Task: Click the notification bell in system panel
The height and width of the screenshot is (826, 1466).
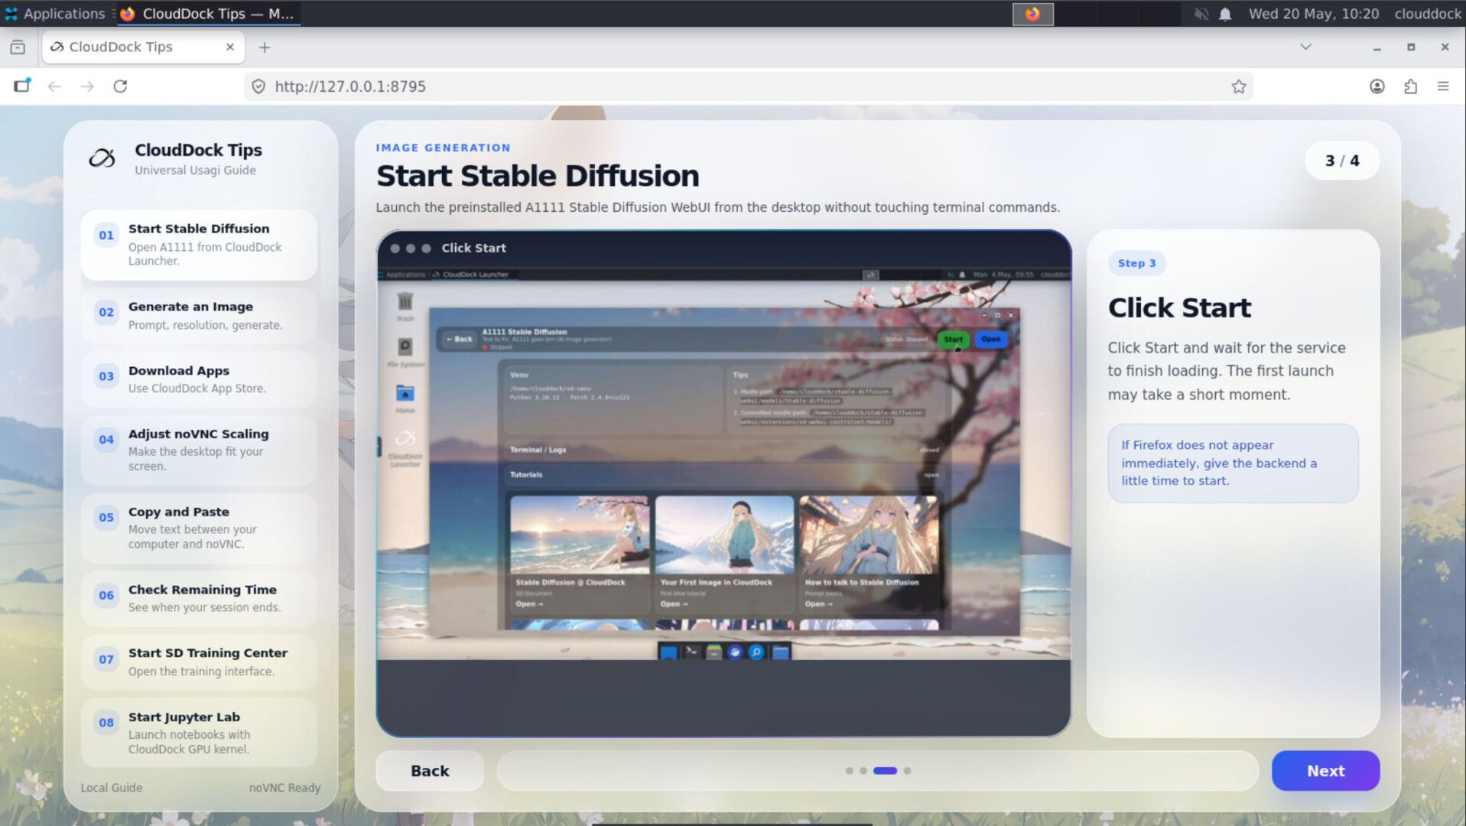Action: 1225,14
